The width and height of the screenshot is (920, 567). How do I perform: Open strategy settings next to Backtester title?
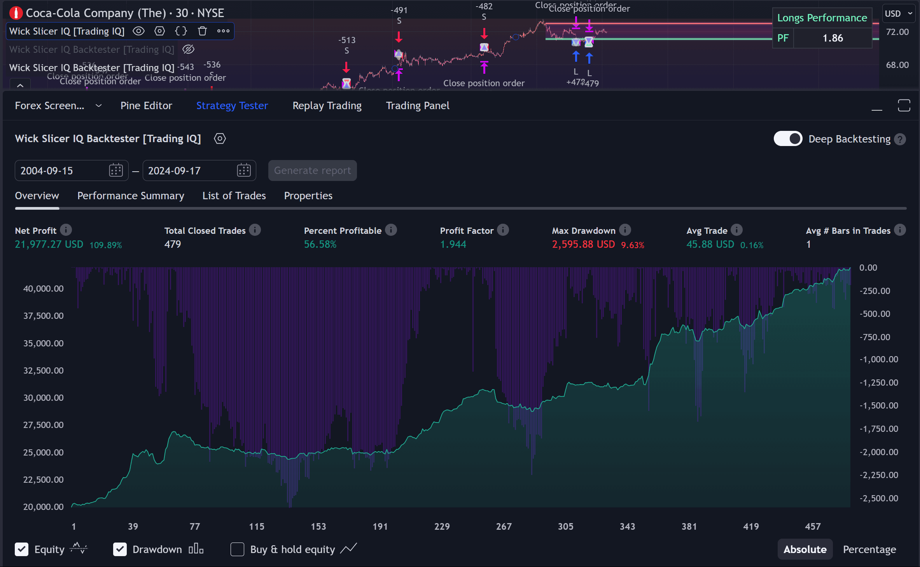coord(220,139)
